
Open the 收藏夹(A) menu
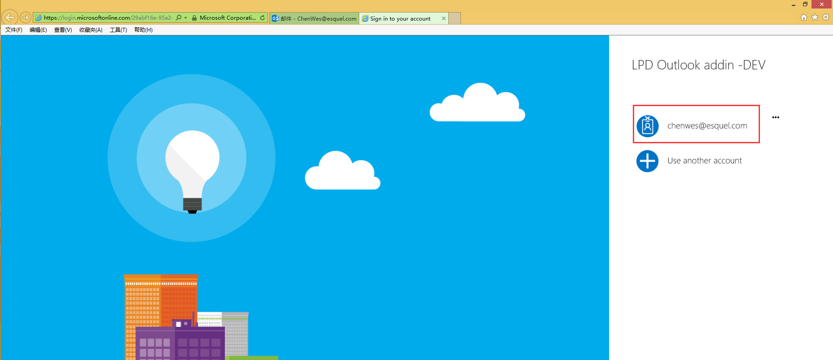click(91, 30)
